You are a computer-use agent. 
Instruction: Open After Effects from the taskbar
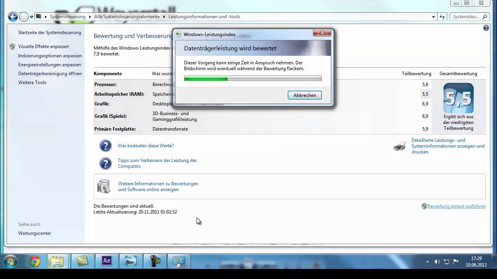(106, 261)
